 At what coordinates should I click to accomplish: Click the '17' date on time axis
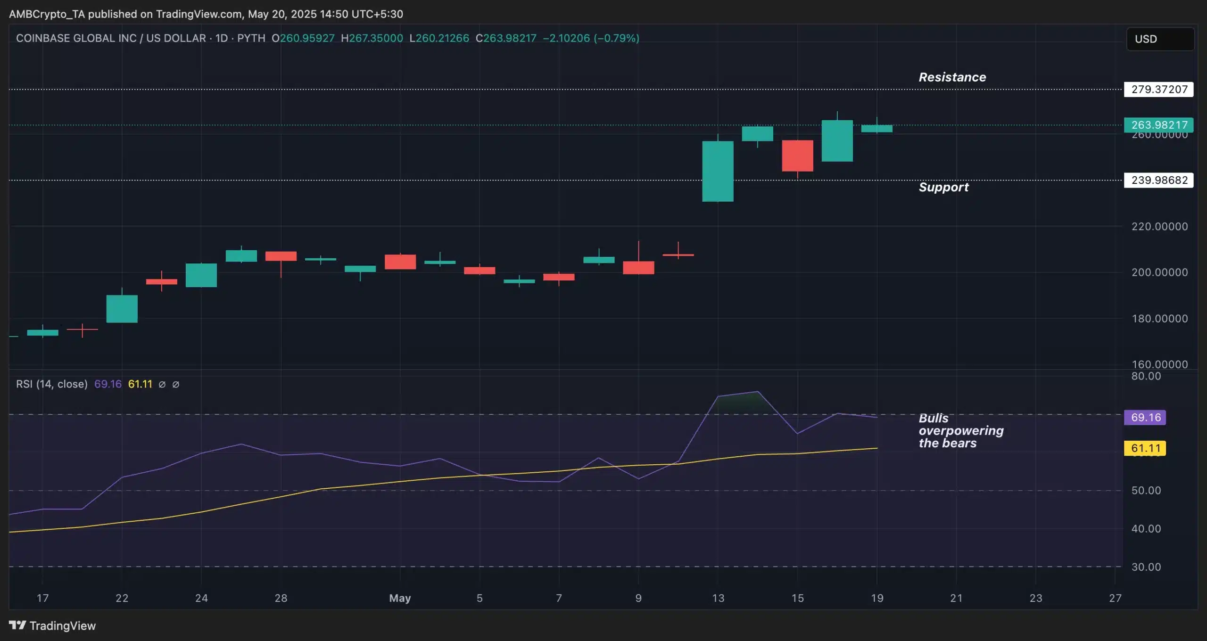(x=42, y=598)
